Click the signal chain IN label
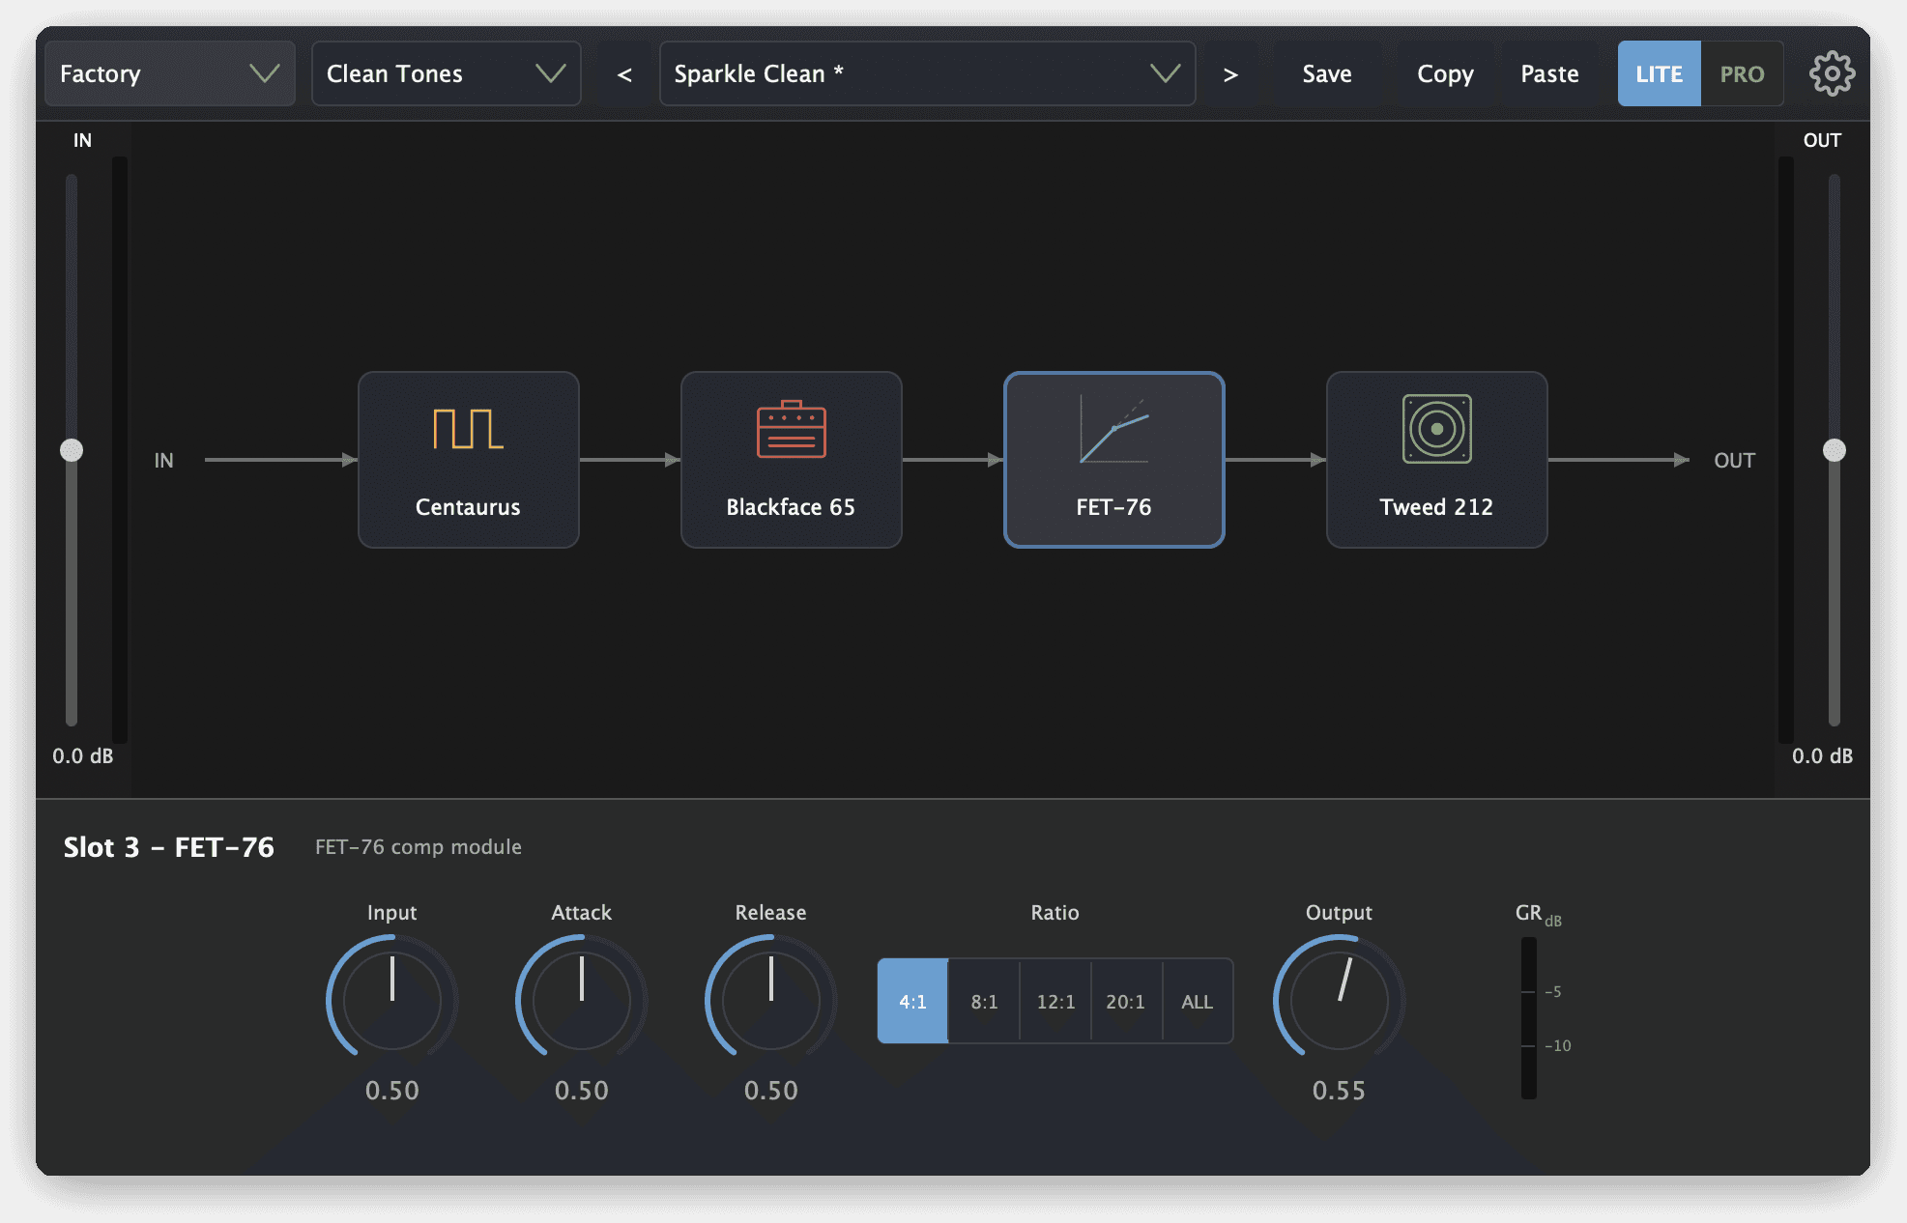The width and height of the screenshot is (1907, 1223). point(163,461)
